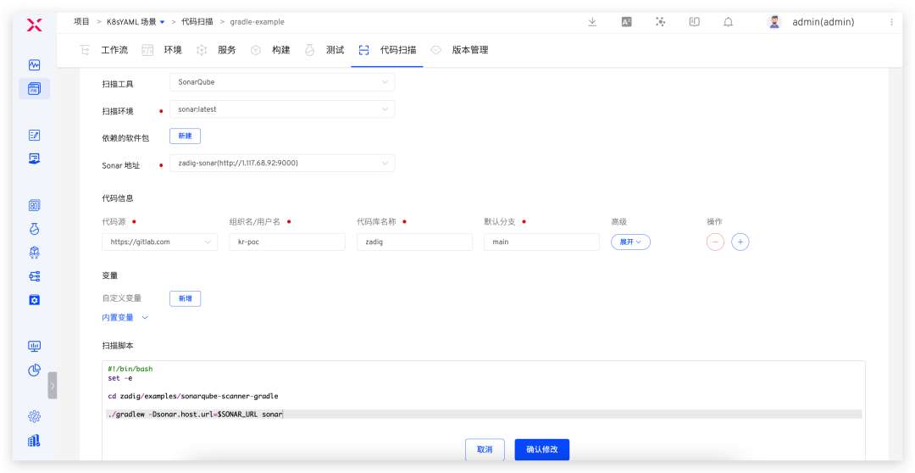The width and height of the screenshot is (915, 473).
Task: Go to 代码扫描 in breadcrumb
Action: 197,22
